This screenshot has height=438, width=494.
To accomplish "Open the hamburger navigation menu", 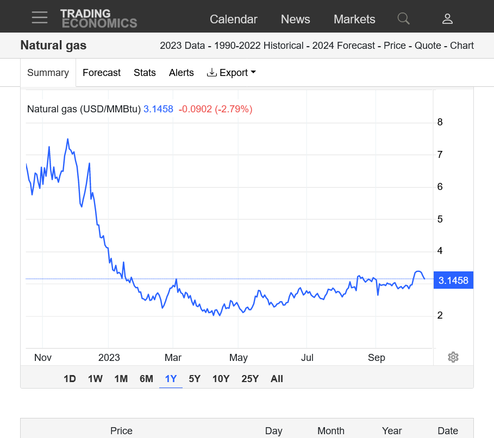I will pos(40,17).
